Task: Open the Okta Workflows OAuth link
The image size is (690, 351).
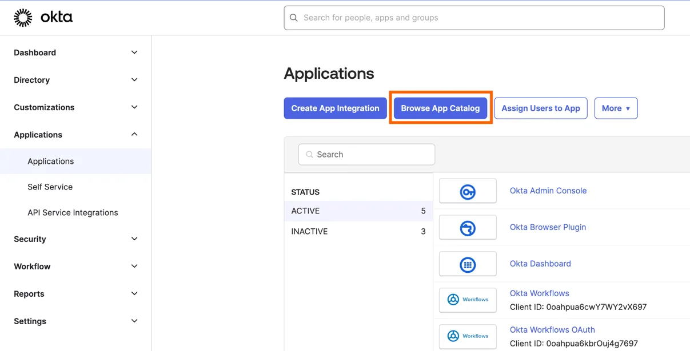Action: click(x=552, y=330)
